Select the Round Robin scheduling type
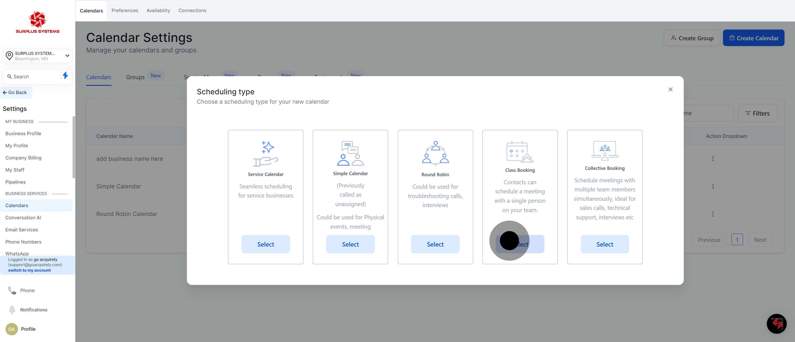Image resolution: width=795 pixels, height=342 pixels. [435, 244]
